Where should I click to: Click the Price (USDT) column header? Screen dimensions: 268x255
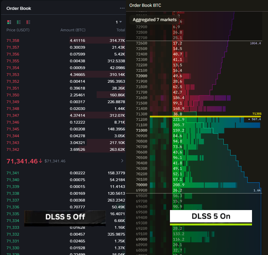pyautogui.click(x=18, y=30)
